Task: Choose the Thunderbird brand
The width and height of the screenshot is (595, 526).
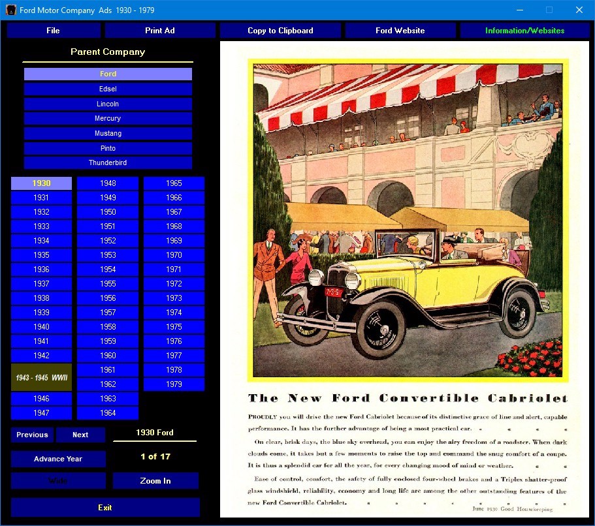Action: [108, 162]
